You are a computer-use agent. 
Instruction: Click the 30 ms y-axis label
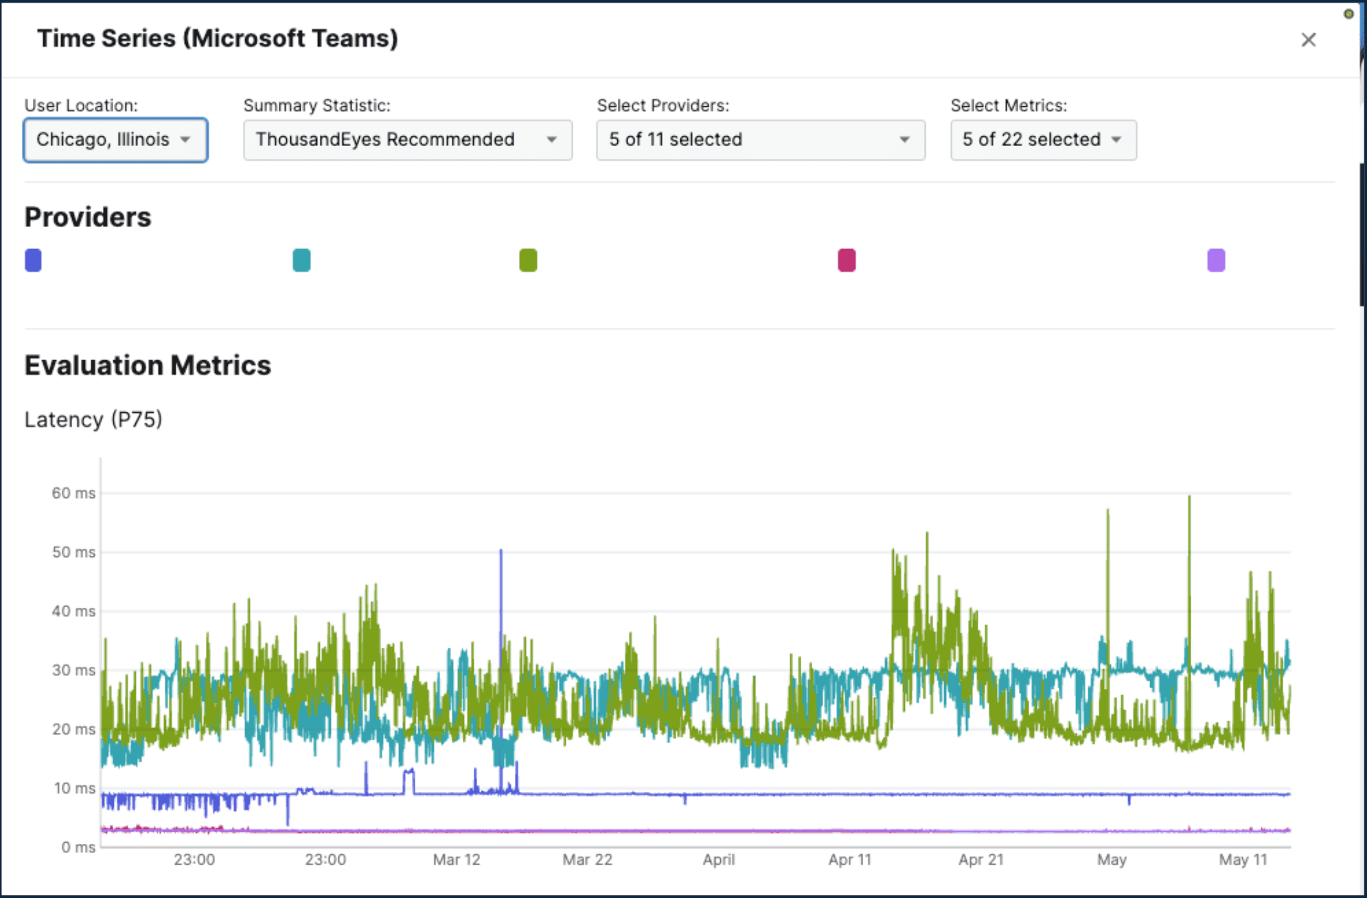[x=73, y=670]
